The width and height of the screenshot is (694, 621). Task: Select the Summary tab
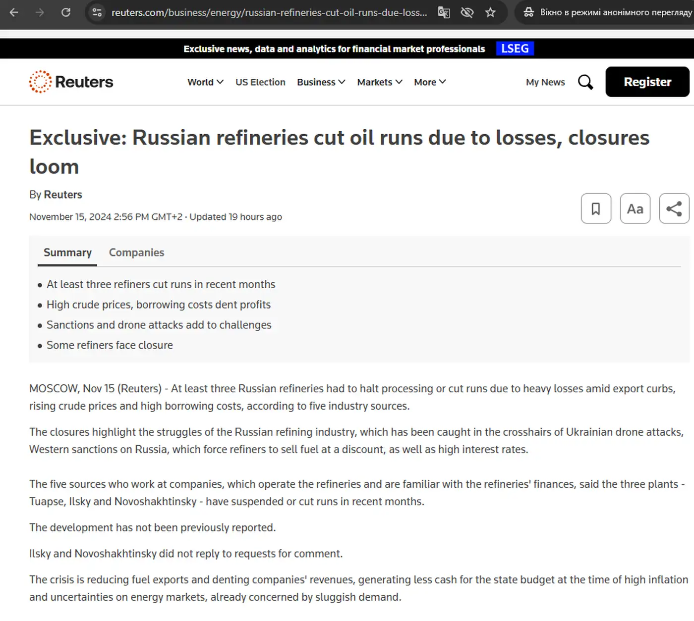[x=67, y=253]
